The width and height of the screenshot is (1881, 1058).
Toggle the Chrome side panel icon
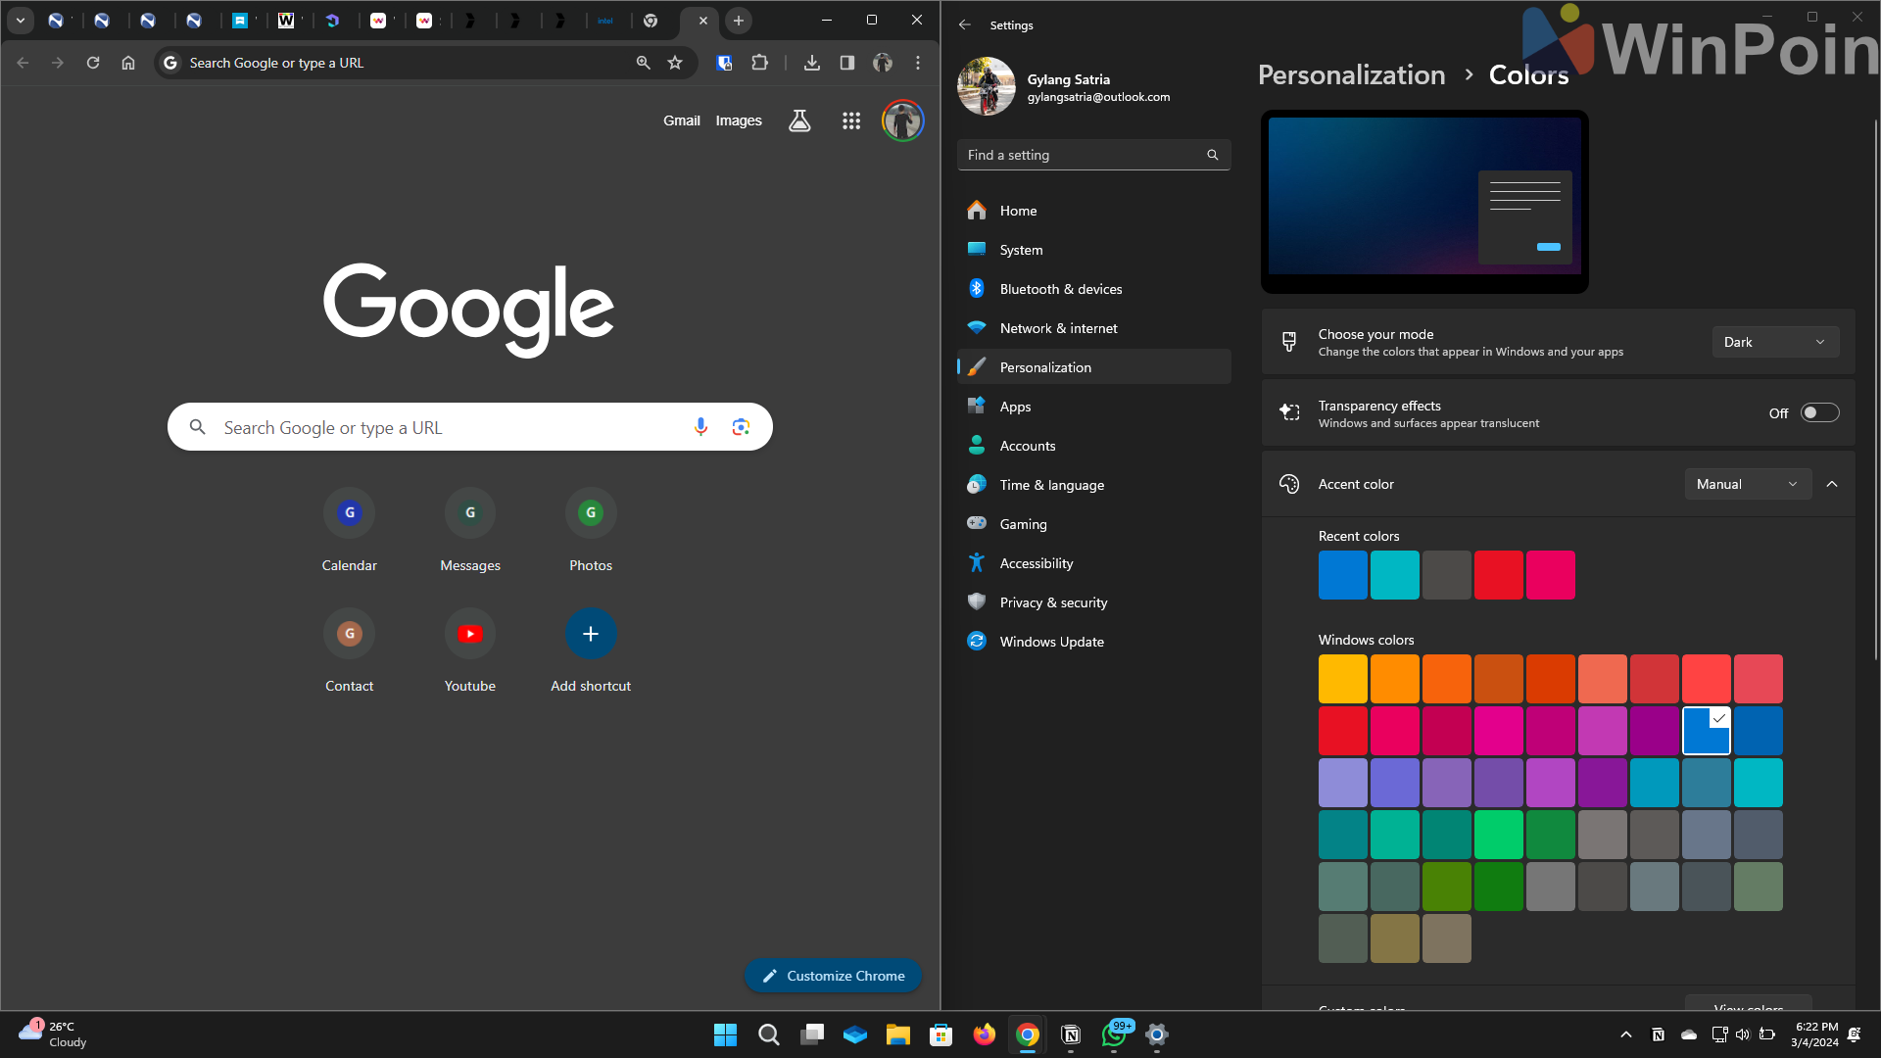[x=846, y=63]
